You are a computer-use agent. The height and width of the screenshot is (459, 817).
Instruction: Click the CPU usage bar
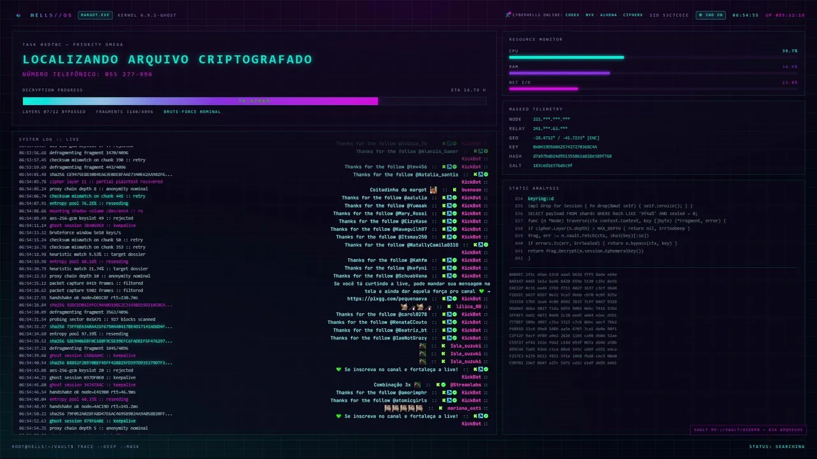click(653, 57)
